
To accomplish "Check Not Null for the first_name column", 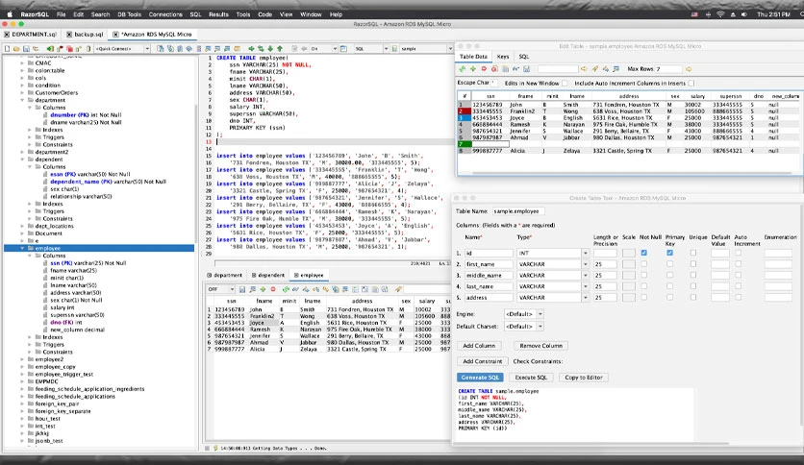I will click(x=644, y=264).
